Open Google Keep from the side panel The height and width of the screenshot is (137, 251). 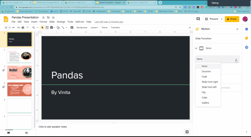247,38
